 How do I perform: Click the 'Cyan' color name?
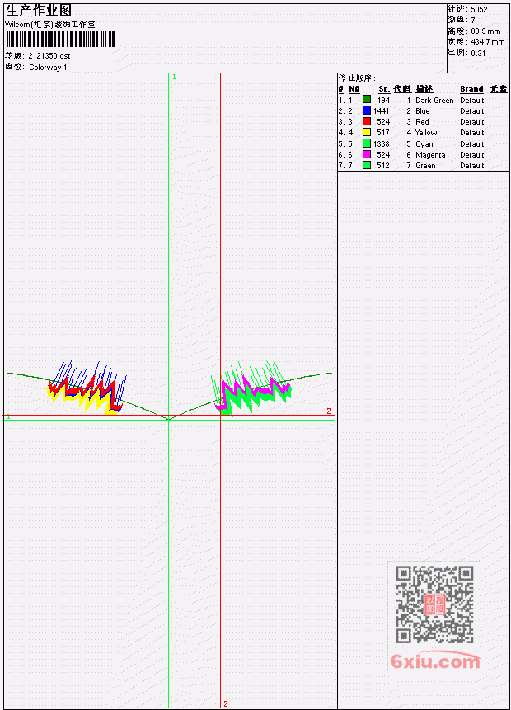424,144
